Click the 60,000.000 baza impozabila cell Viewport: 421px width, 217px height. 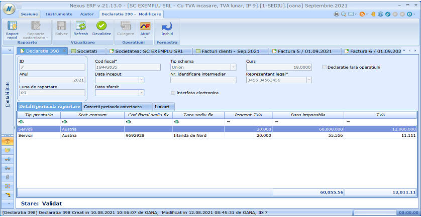[x=308, y=129]
